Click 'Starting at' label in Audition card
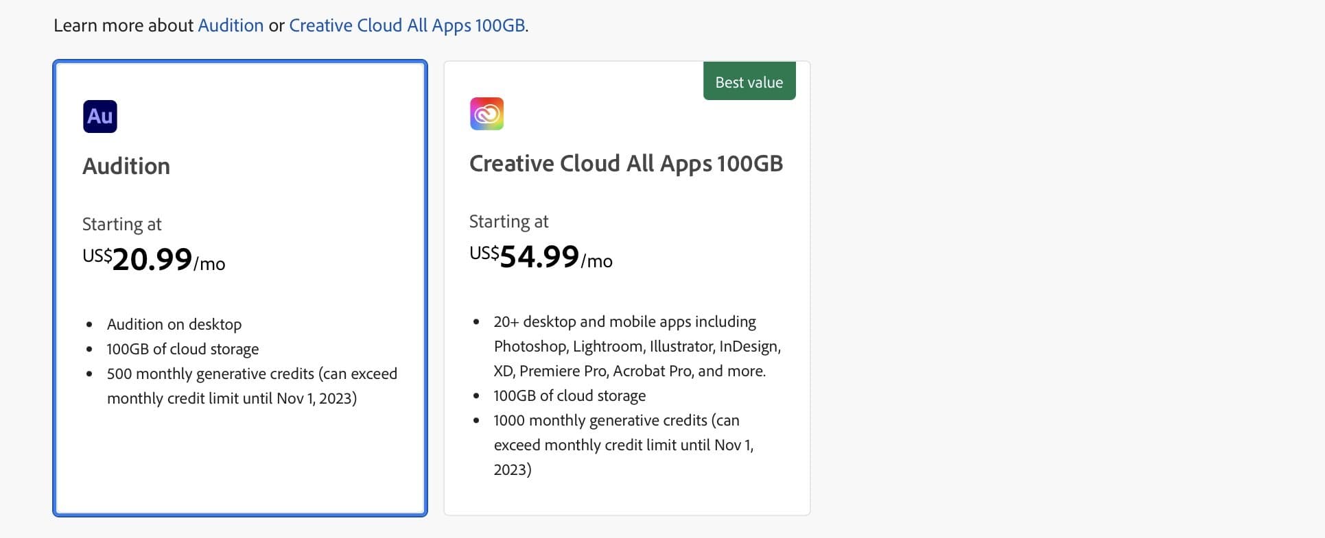This screenshot has width=1325, height=538. pyautogui.click(x=122, y=224)
